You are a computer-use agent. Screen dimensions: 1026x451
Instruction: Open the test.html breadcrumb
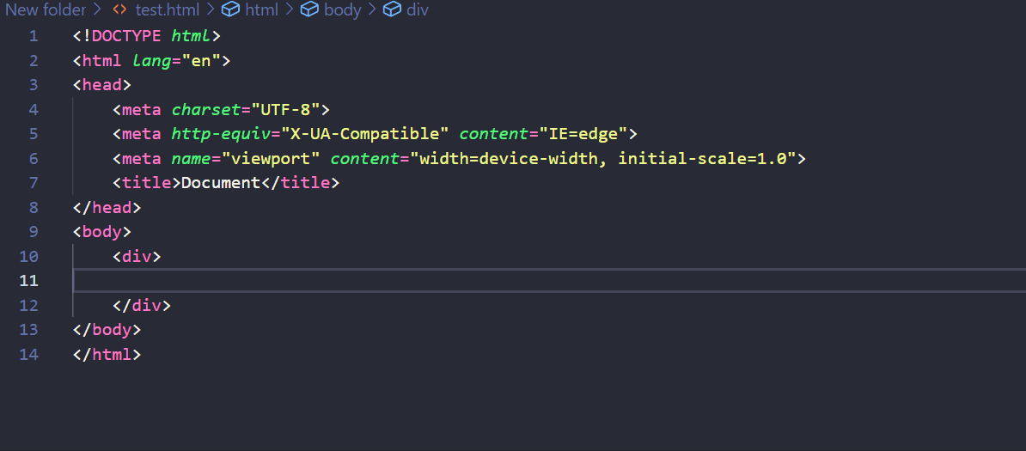166,9
